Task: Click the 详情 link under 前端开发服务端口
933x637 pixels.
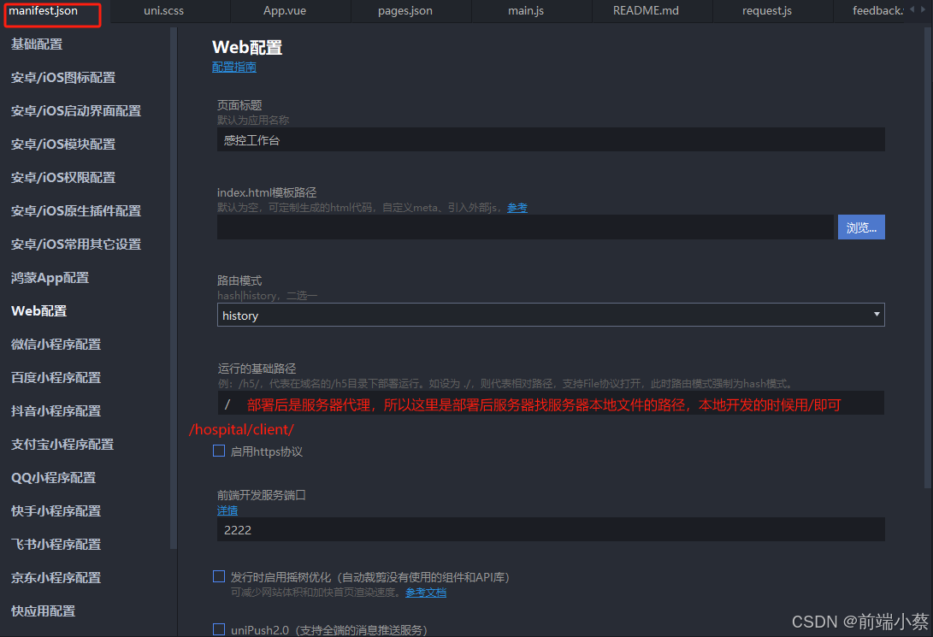Action: tap(227, 510)
